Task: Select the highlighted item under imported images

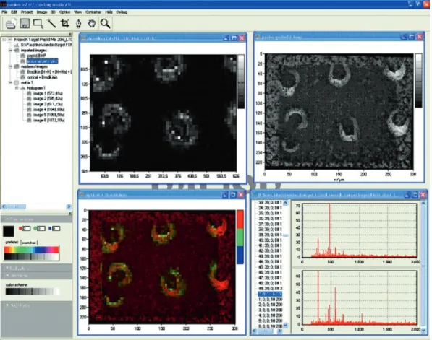Action: coord(42,61)
